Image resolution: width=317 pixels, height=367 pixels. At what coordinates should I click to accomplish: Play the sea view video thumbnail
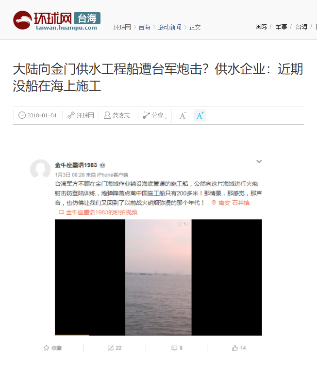tap(158, 277)
